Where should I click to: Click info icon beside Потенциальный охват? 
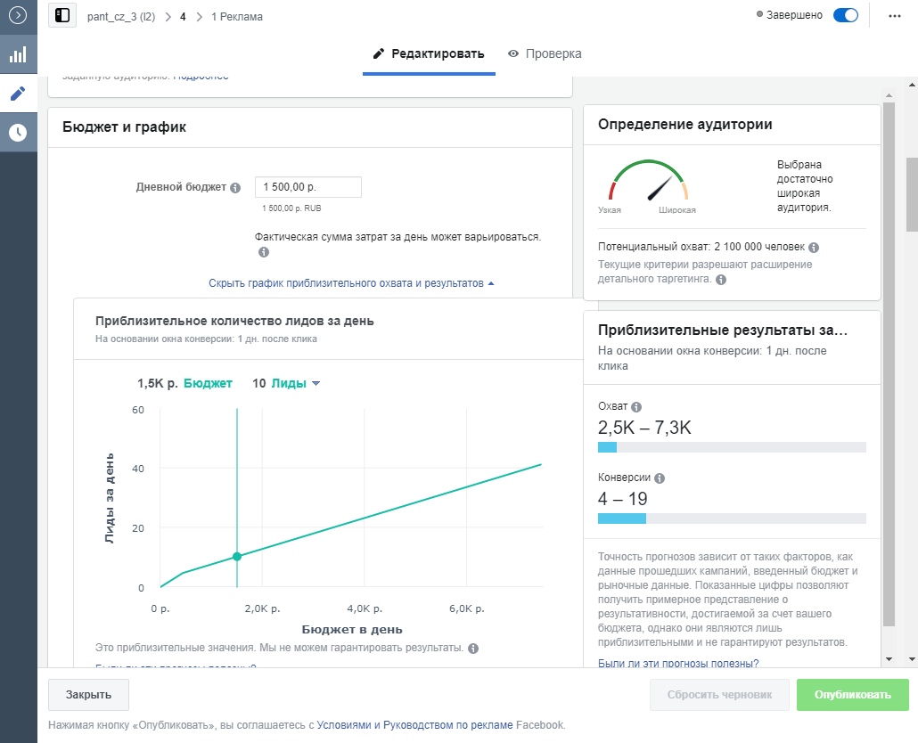click(813, 248)
